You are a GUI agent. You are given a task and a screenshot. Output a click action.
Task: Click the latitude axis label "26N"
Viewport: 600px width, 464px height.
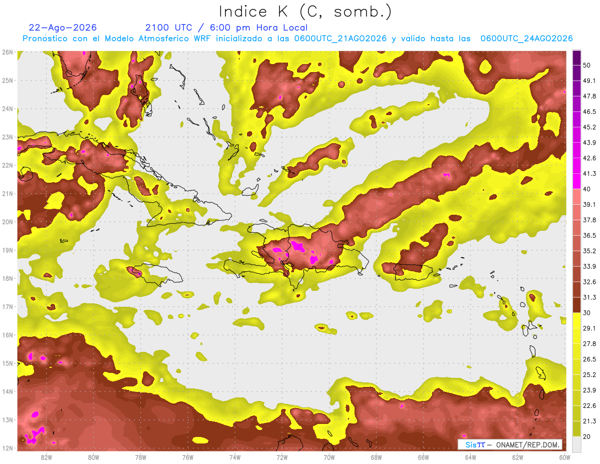(x=7, y=52)
